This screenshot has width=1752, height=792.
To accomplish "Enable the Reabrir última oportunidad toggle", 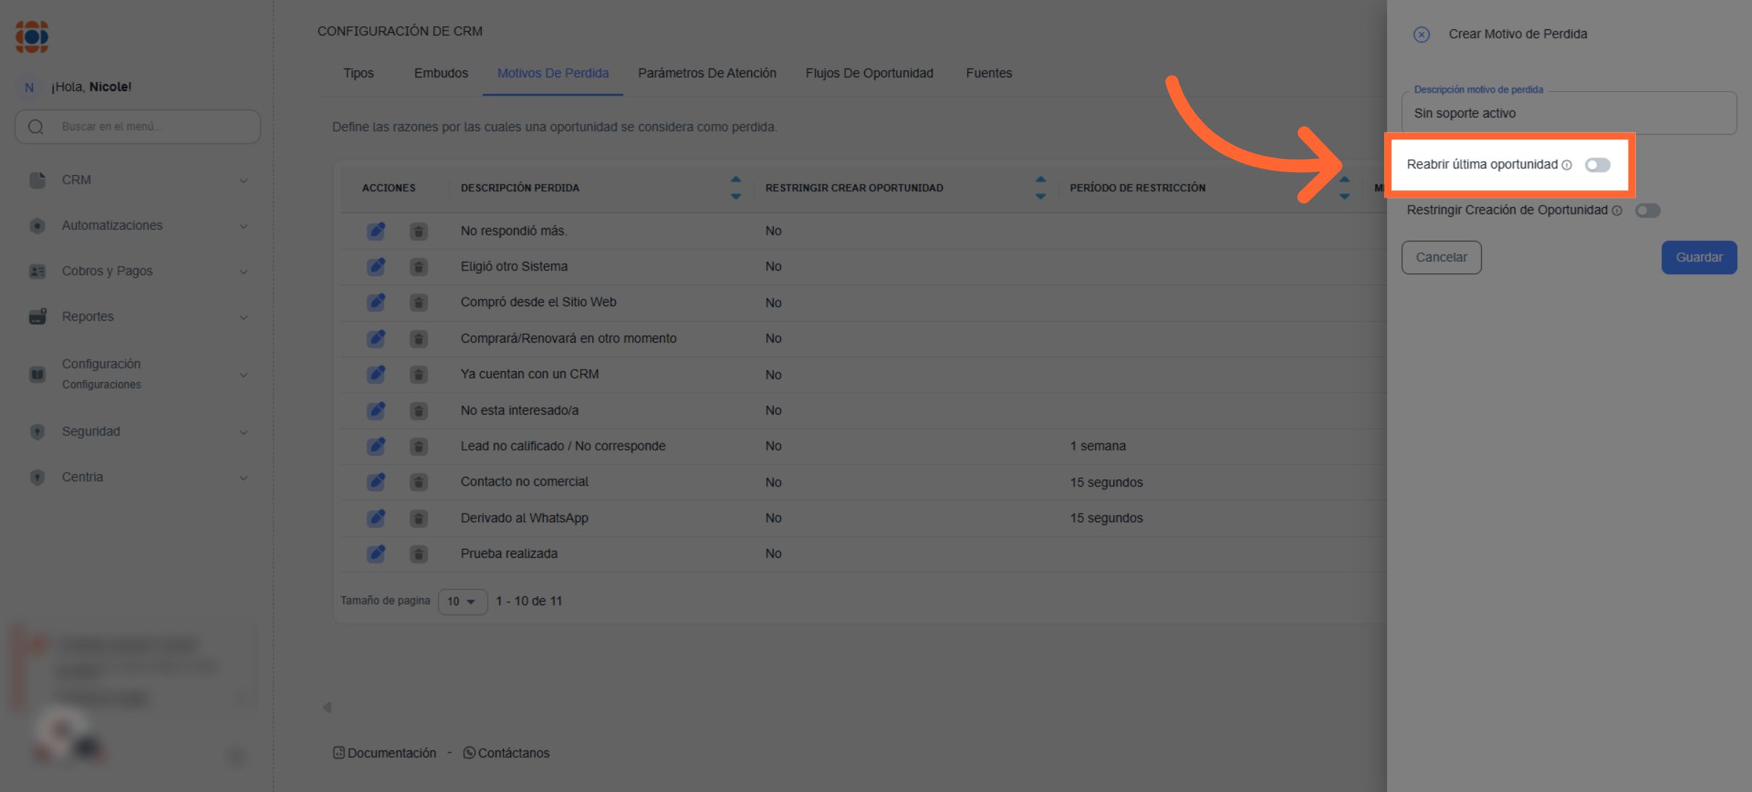I will click(1597, 166).
